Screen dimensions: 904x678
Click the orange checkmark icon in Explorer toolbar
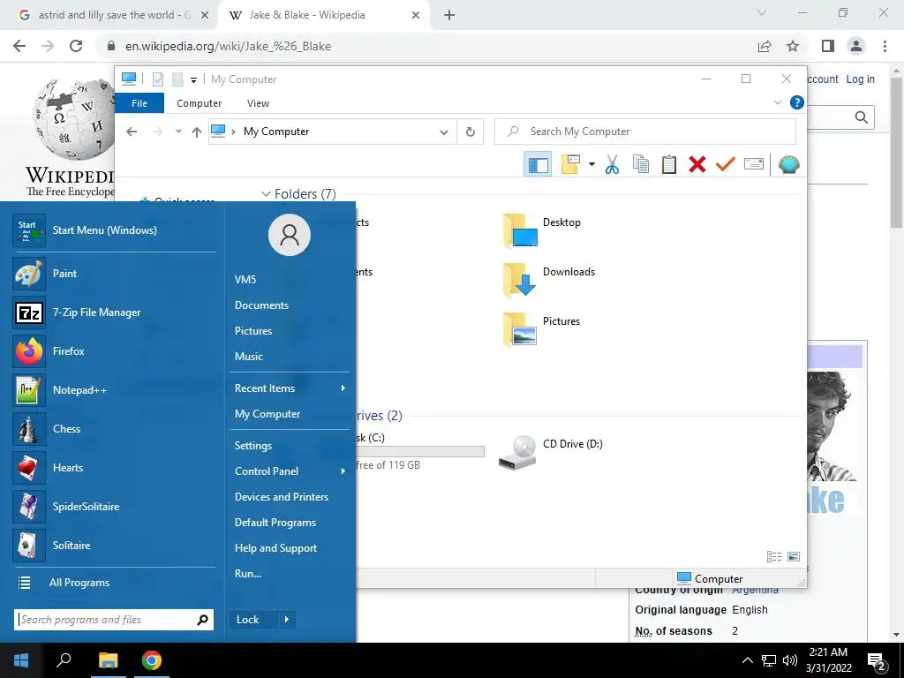coord(726,164)
